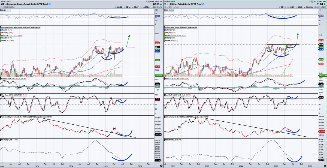Image resolution: width=327 pixels, height=168 pixels.
Task: Click SMA(200) 66.27 legend on XLU chart
Action: click(170, 33)
